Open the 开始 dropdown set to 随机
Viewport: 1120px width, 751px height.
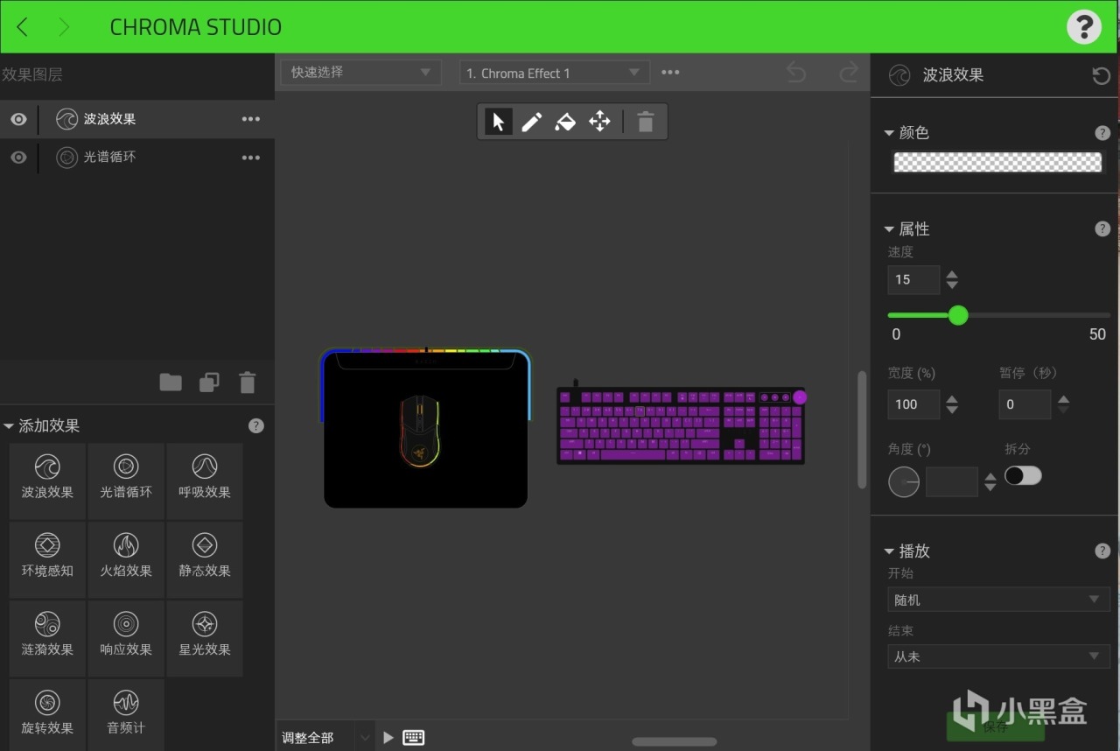coord(998,600)
